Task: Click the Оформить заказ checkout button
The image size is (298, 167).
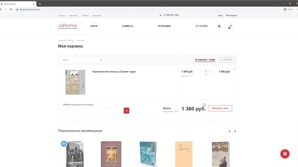Action: point(220,108)
